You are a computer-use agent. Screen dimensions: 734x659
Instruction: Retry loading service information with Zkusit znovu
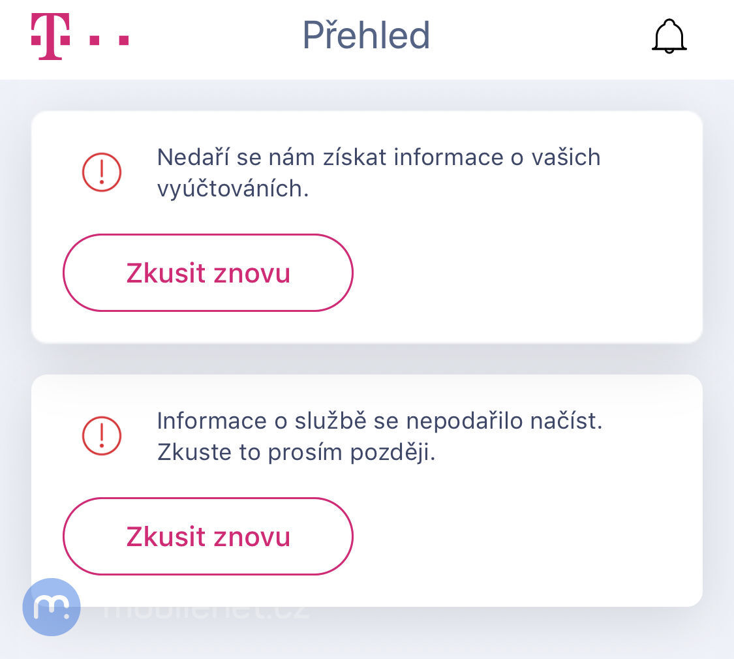click(208, 536)
